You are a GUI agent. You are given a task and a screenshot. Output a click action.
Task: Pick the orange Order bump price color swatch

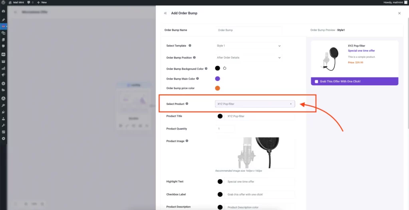(218, 88)
